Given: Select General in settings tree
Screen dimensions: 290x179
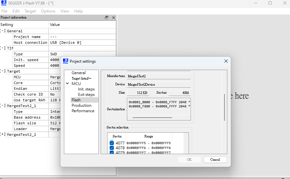Looking at the screenshot, I should 79,73.
